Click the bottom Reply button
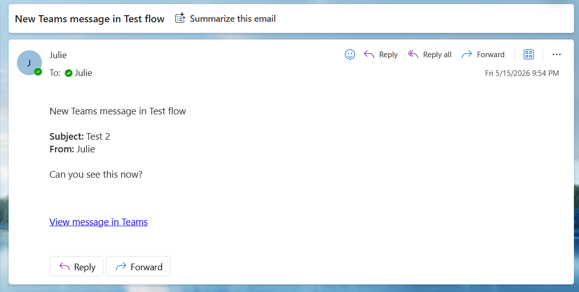This screenshot has width=579, height=292. point(77,266)
